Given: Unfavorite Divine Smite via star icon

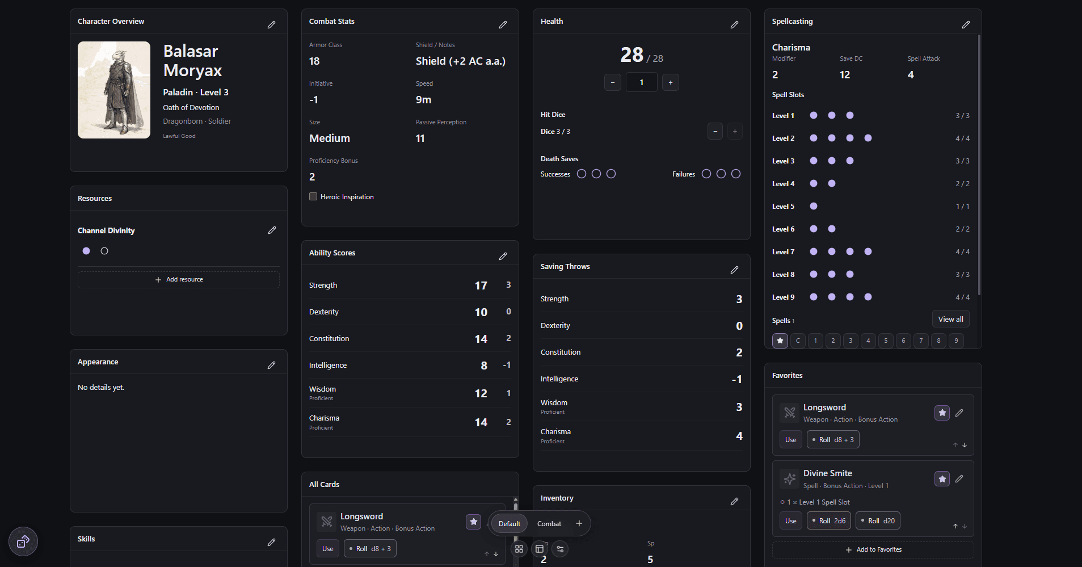Looking at the screenshot, I should click(x=942, y=478).
